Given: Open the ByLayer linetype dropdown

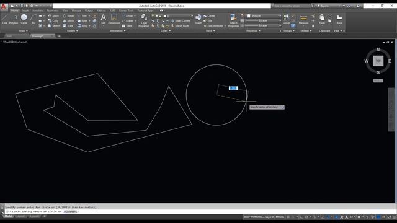Looking at the screenshot, I should (263, 25).
